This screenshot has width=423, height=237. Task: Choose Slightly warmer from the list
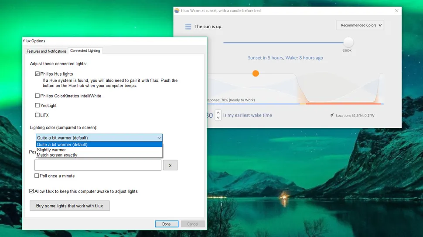[51, 150]
